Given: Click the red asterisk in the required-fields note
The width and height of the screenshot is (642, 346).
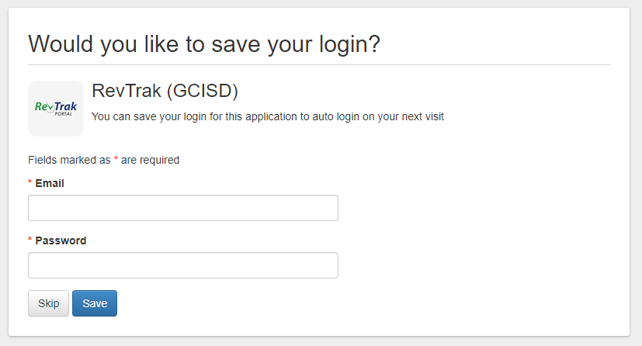Looking at the screenshot, I should pos(116,160).
